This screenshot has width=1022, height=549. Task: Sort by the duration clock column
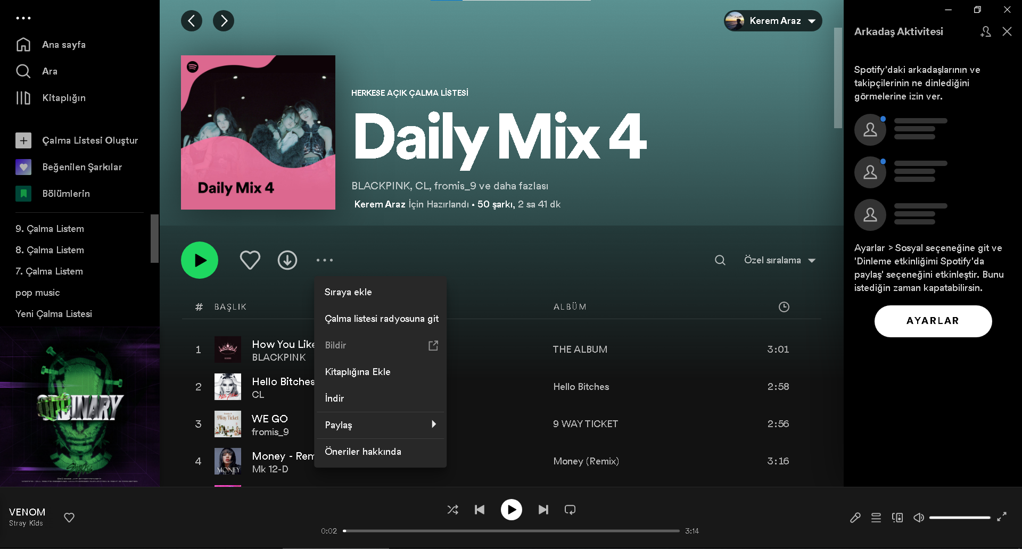coord(784,307)
